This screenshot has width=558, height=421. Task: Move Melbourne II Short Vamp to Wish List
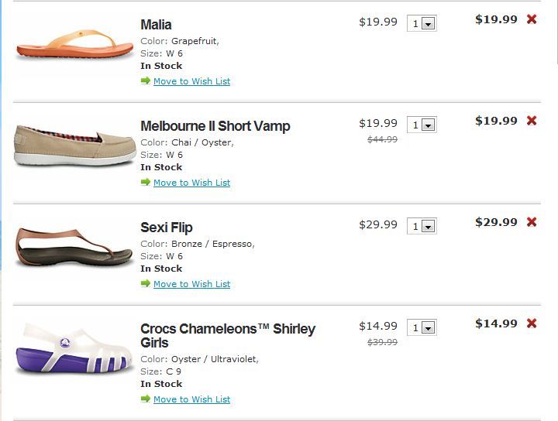pyautogui.click(x=191, y=183)
